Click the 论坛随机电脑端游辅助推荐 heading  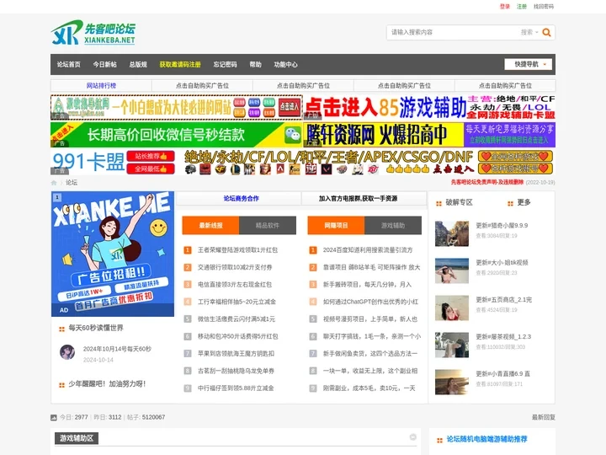486,439
